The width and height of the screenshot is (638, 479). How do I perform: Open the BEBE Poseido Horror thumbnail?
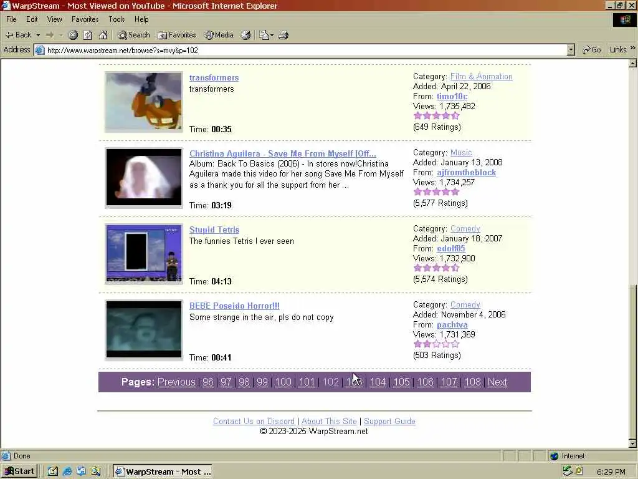[144, 330]
